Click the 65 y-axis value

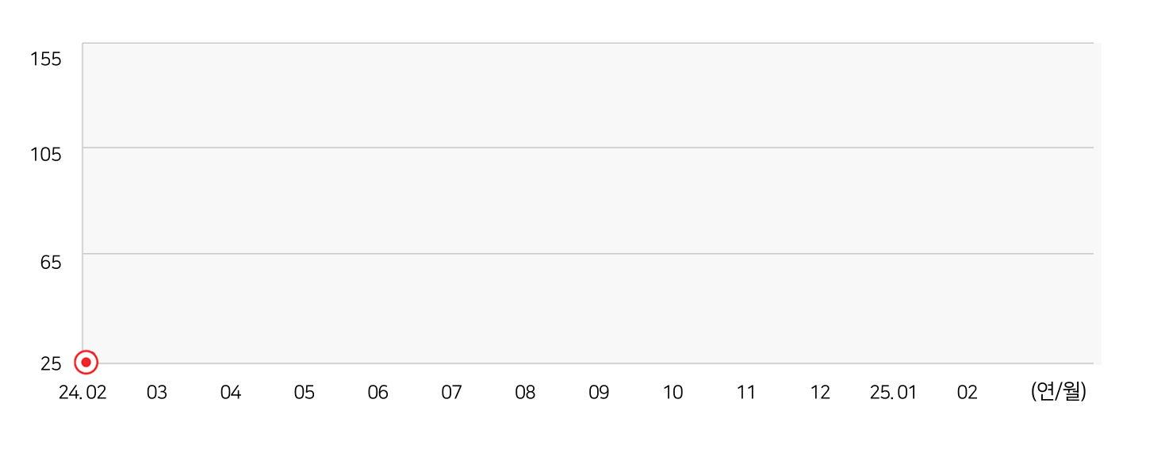pyautogui.click(x=51, y=262)
